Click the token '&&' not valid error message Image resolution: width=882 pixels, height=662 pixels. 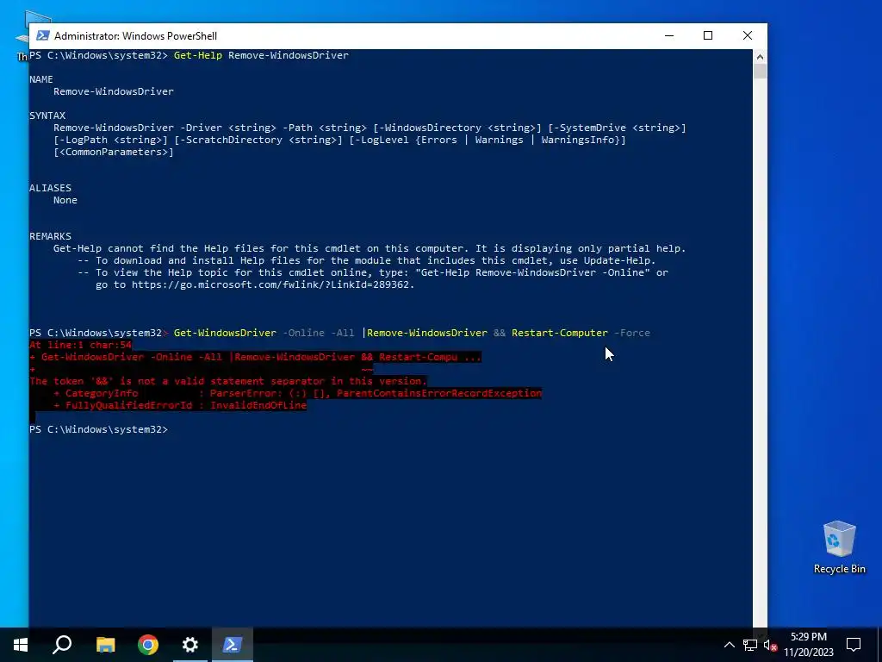(227, 381)
